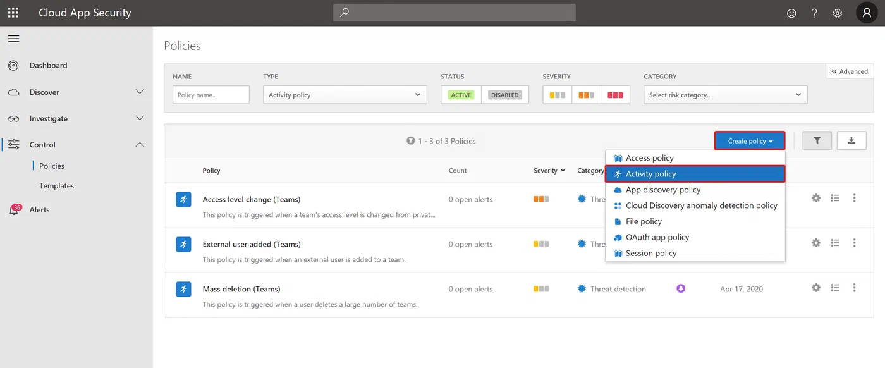The width and height of the screenshot is (885, 368).
Task: Click the Policy column header
Action: click(x=211, y=171)
